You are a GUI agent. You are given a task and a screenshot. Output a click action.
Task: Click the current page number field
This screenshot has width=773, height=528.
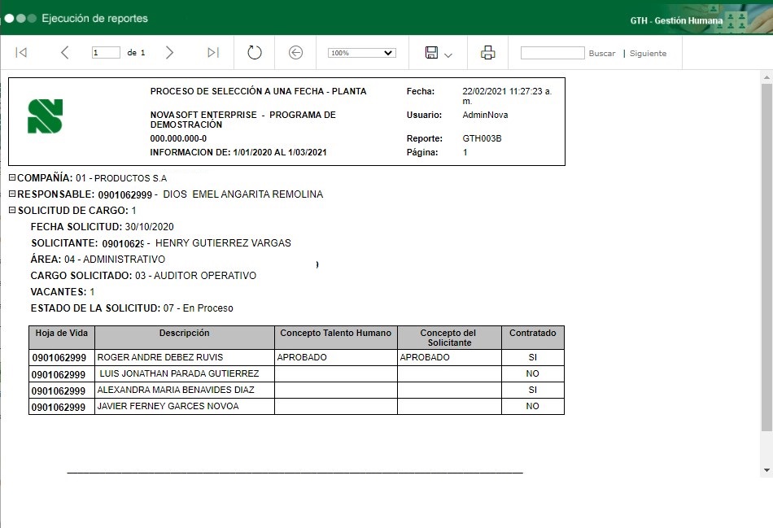tap(106, 53)
